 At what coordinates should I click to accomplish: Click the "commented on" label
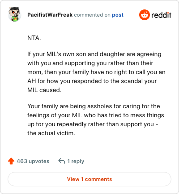(92, 15)
